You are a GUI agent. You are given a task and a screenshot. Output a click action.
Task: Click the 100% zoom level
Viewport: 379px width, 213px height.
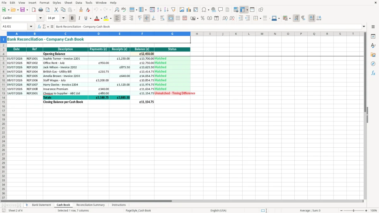point(373,210)
